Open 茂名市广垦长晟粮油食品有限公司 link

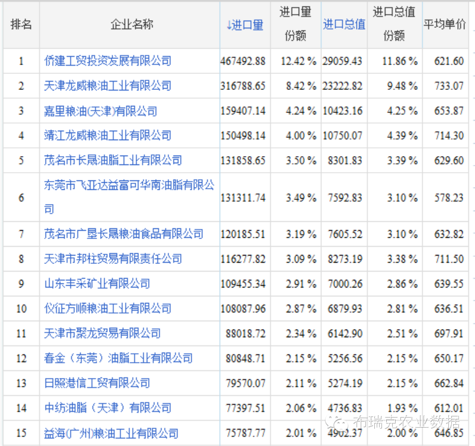click(x=124, y=234)
